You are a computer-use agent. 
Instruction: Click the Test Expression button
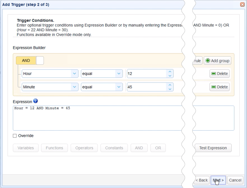point(213,148)
